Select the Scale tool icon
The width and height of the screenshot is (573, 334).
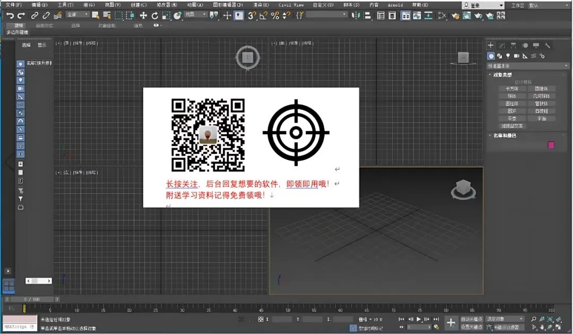(x=166, y=15)
